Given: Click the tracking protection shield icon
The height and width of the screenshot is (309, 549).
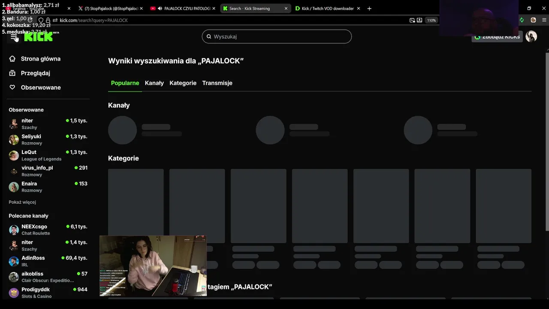Looking at the screenshot, I should tap(41, 20).
